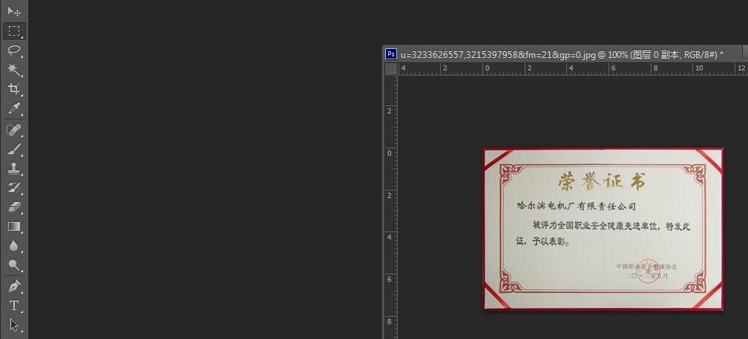Screen dimensions: 748x339
Task: Click the vertical ruler at mark 4
Action: 390,237
